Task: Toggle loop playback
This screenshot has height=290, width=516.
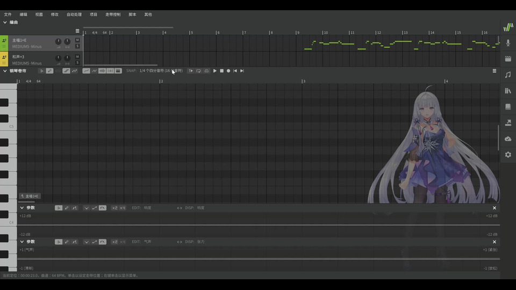Action: pyautogui.click(x=198, y=71)
